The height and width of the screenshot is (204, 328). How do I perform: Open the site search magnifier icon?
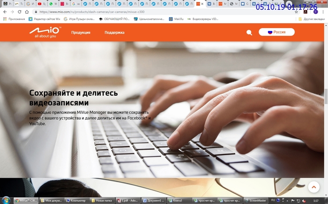[x=249, y=33]
